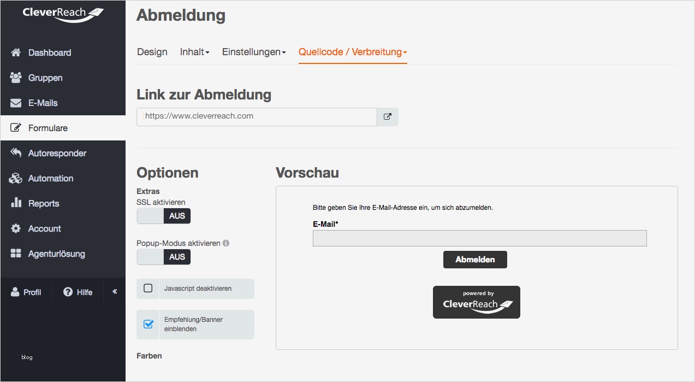Click the Dashboard home icon
Image resolution: width=695 pixels, height=382 pixels.
16,52
